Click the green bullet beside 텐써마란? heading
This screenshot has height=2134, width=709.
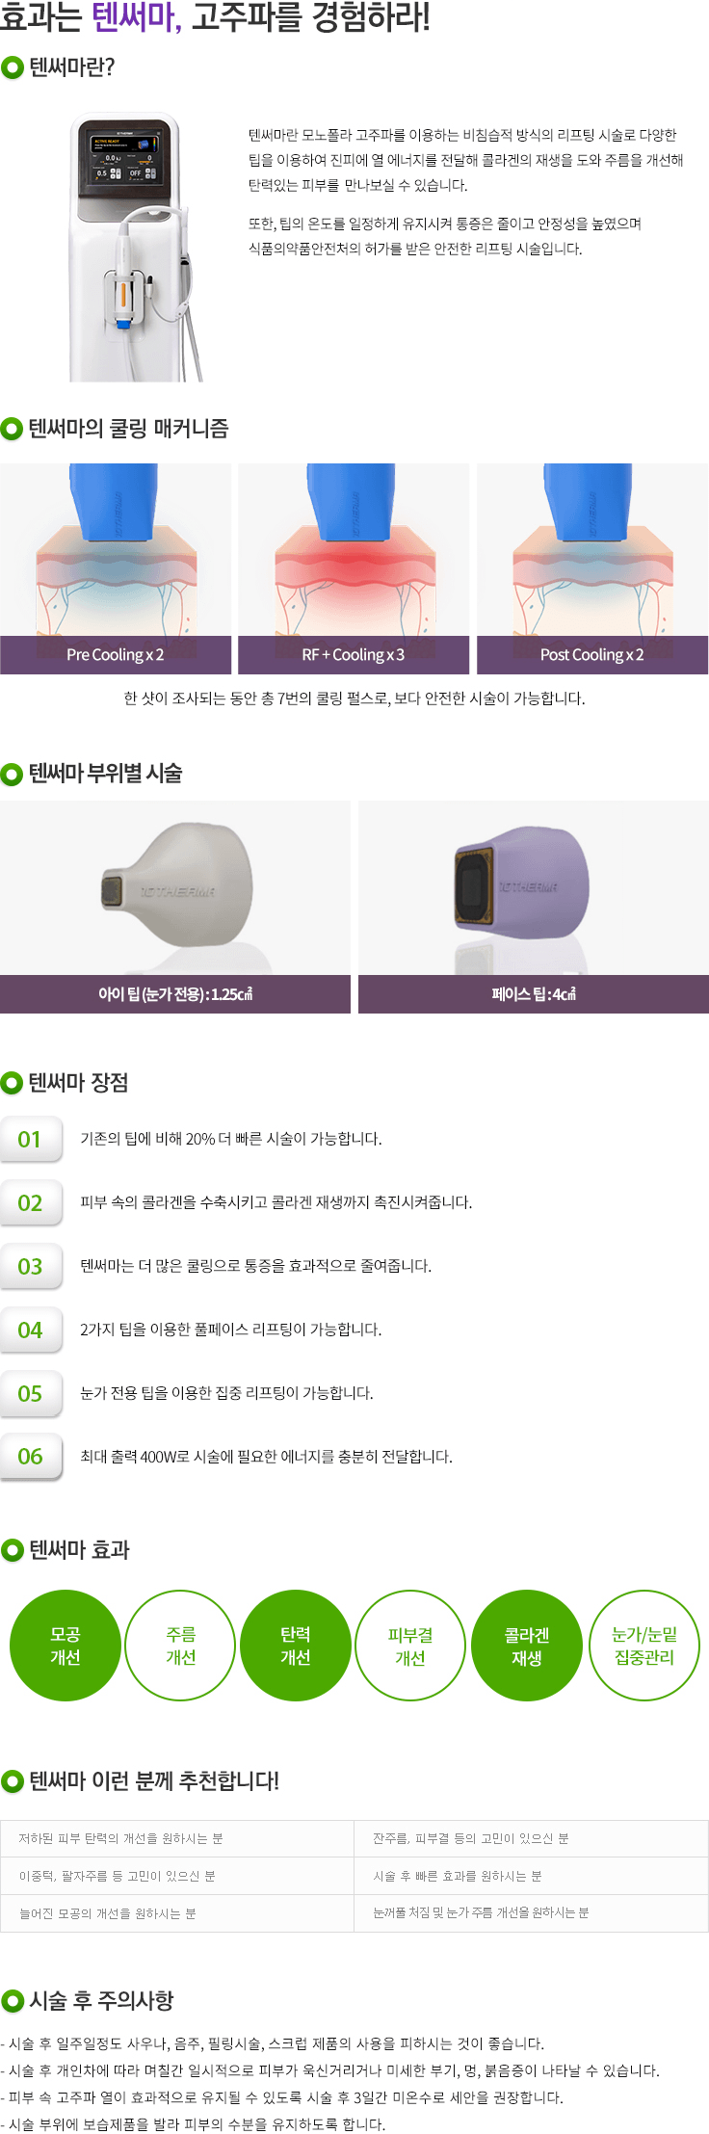pyautogui.click(x=13, y=67)
